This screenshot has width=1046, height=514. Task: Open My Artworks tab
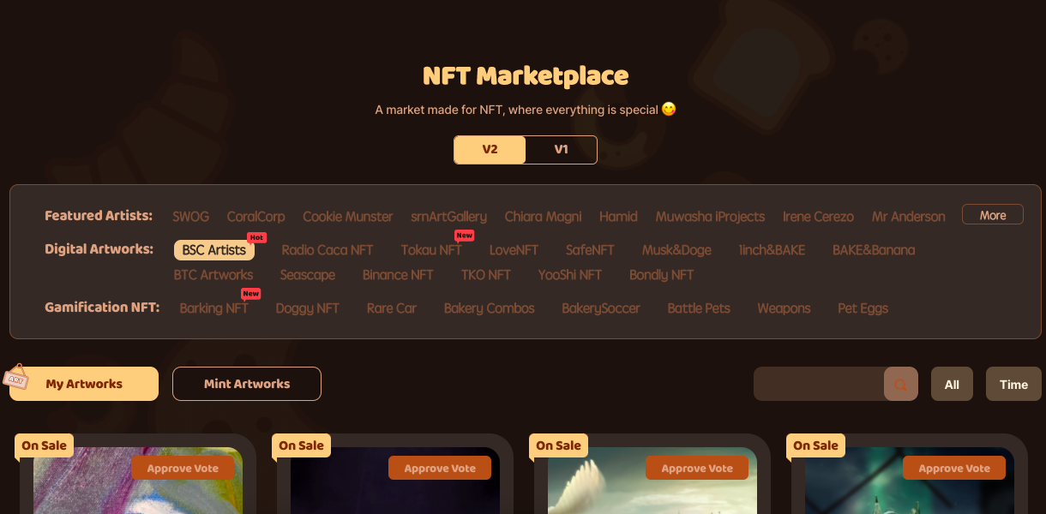click(84, 384)
